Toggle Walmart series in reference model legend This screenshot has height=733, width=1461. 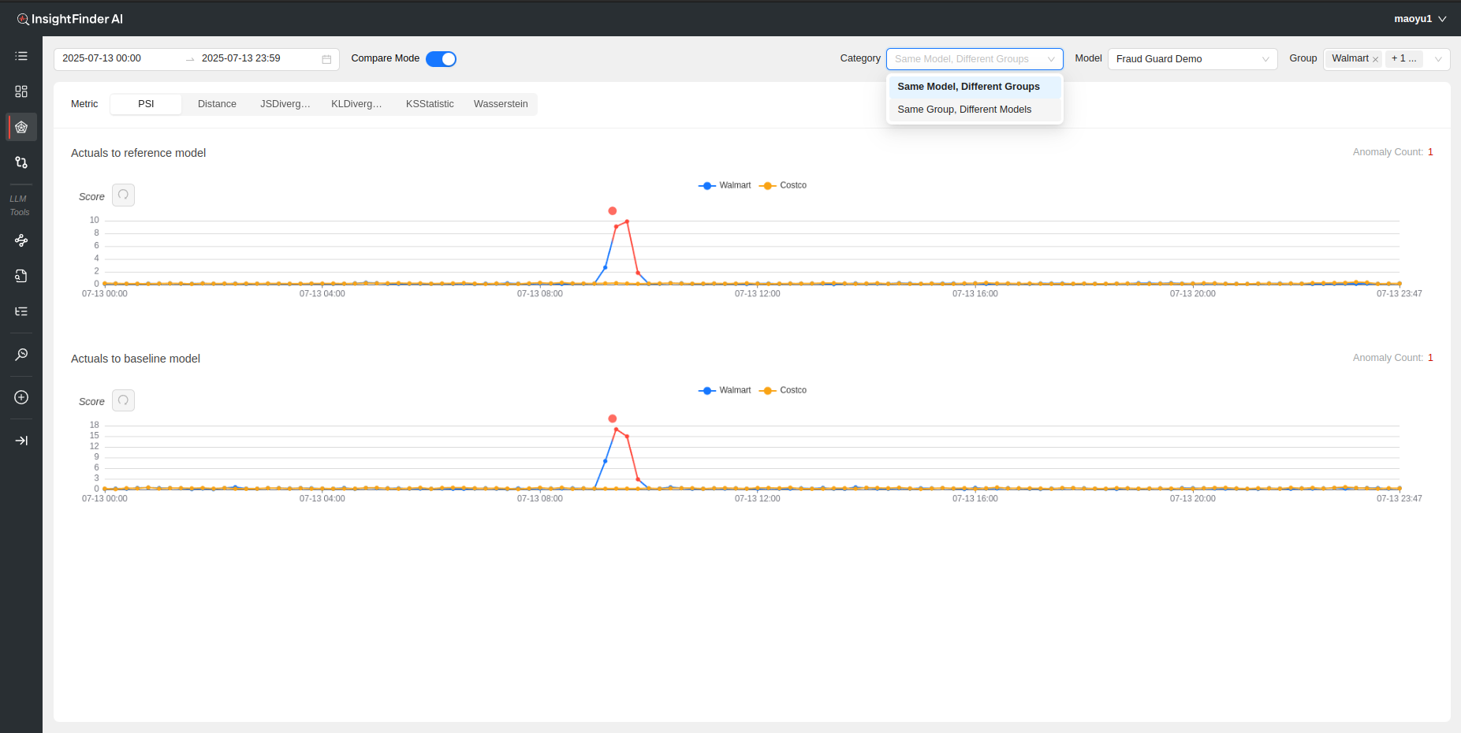tap(725, 185)
